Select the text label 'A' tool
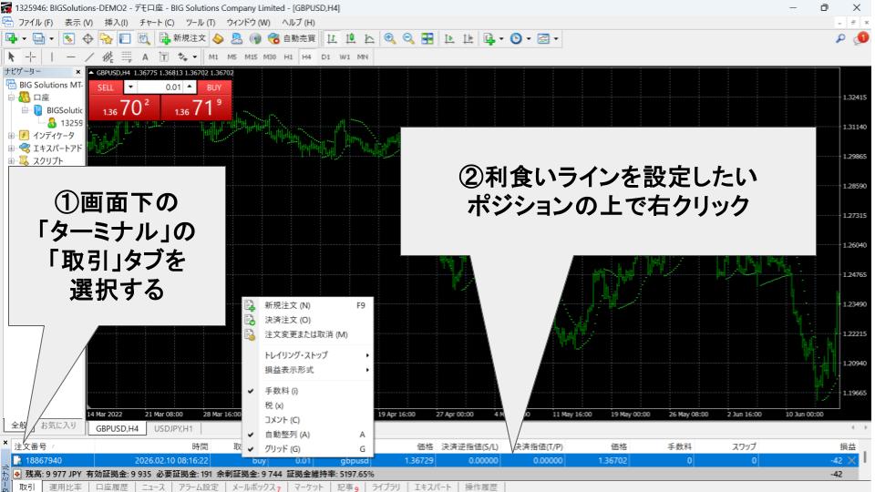This screenshot has height=492, width=875. click(144, 56)
